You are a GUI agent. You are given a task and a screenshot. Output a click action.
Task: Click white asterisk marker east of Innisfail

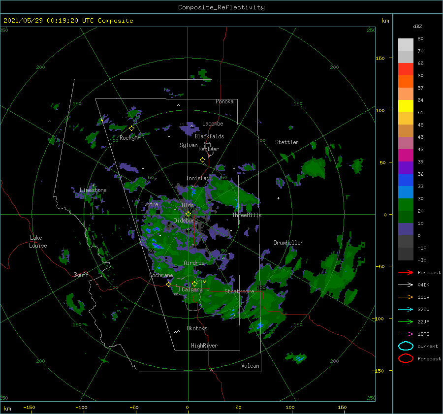234,169
